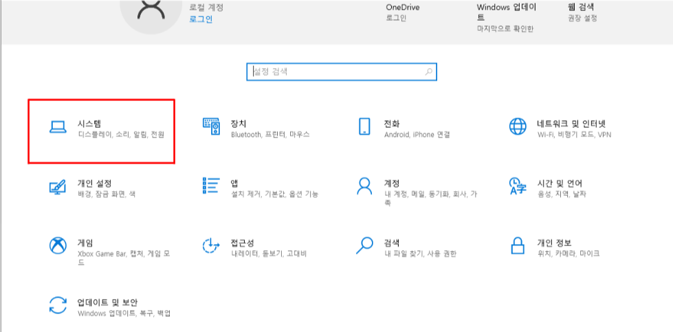
Task: Click the 시스템 category title
Action: [89, 124]
